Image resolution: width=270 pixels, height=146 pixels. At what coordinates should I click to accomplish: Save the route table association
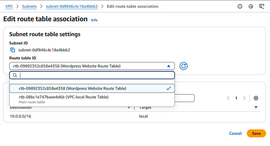coord(256,133)
